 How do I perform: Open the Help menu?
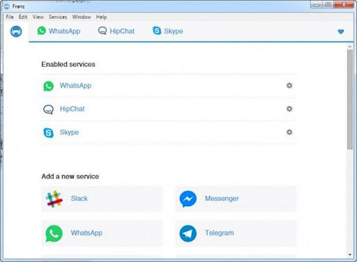tap(101, 17)
